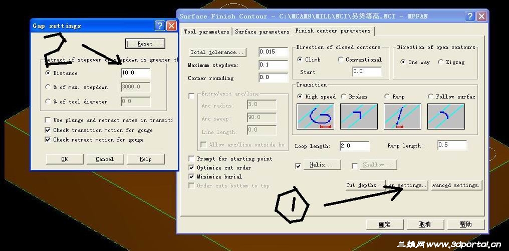Image resolution: width=509 pixels, height=251 pixels.
Task: Select % of max. stepdown option
Action: coord(48,87)
